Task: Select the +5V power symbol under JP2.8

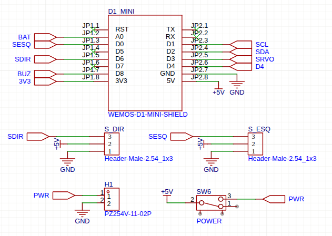Action: coord(218,89)
